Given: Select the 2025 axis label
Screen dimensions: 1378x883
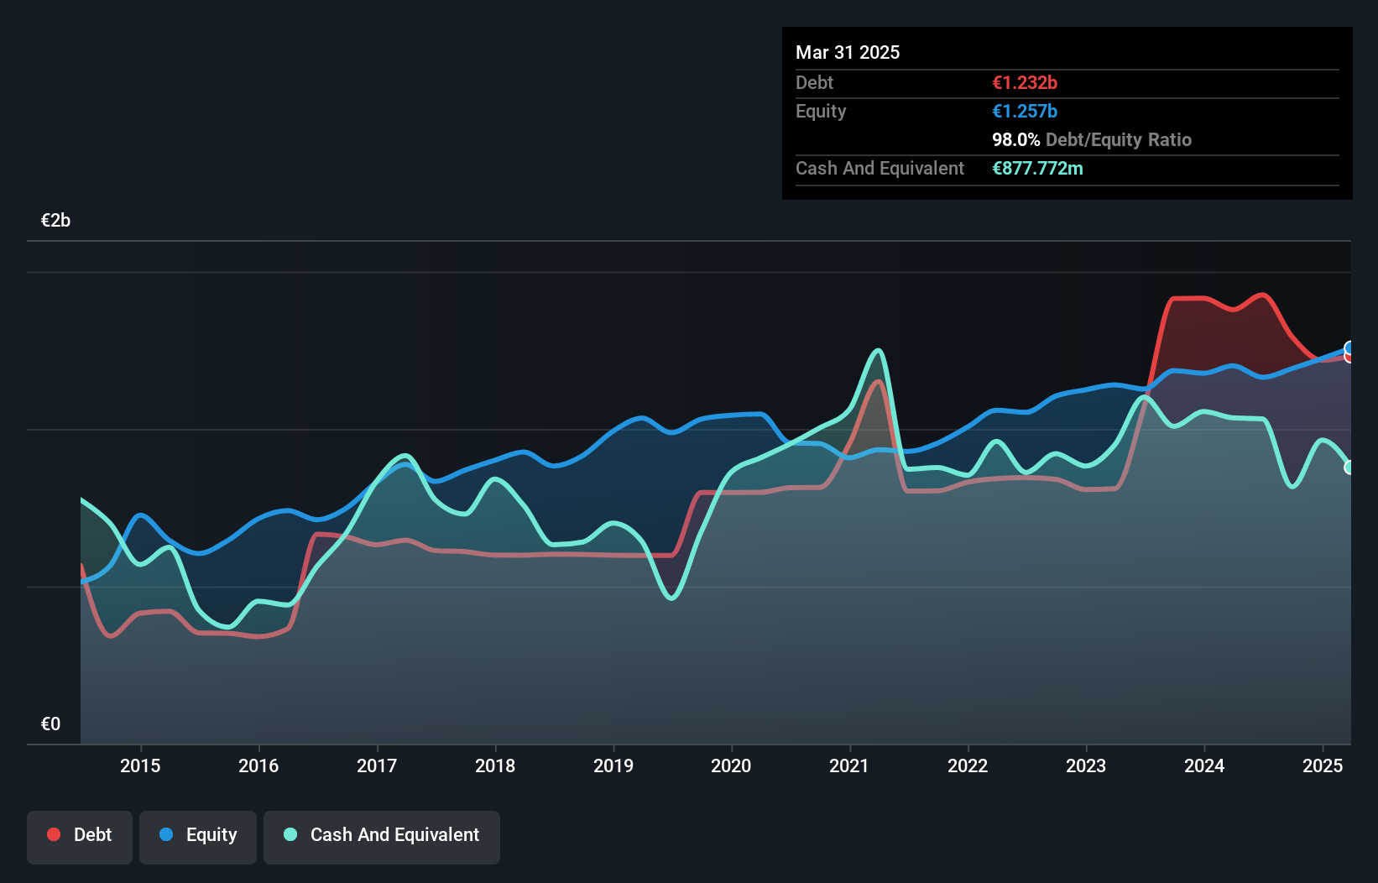Looking at the screenshot, I should click(x=1323, y=765).
